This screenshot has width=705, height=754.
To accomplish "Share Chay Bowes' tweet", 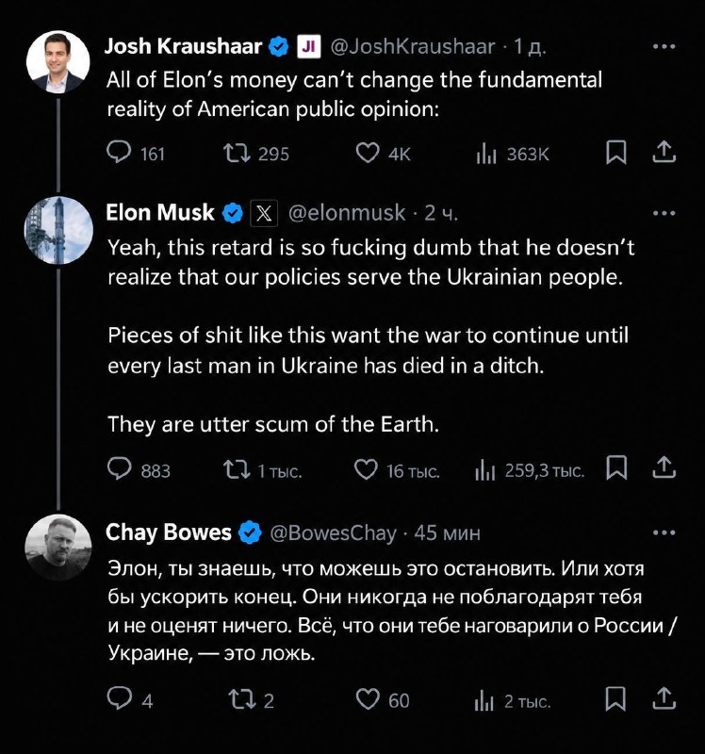I will 664,698.
